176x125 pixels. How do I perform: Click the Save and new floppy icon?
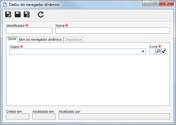click(8, 14)
